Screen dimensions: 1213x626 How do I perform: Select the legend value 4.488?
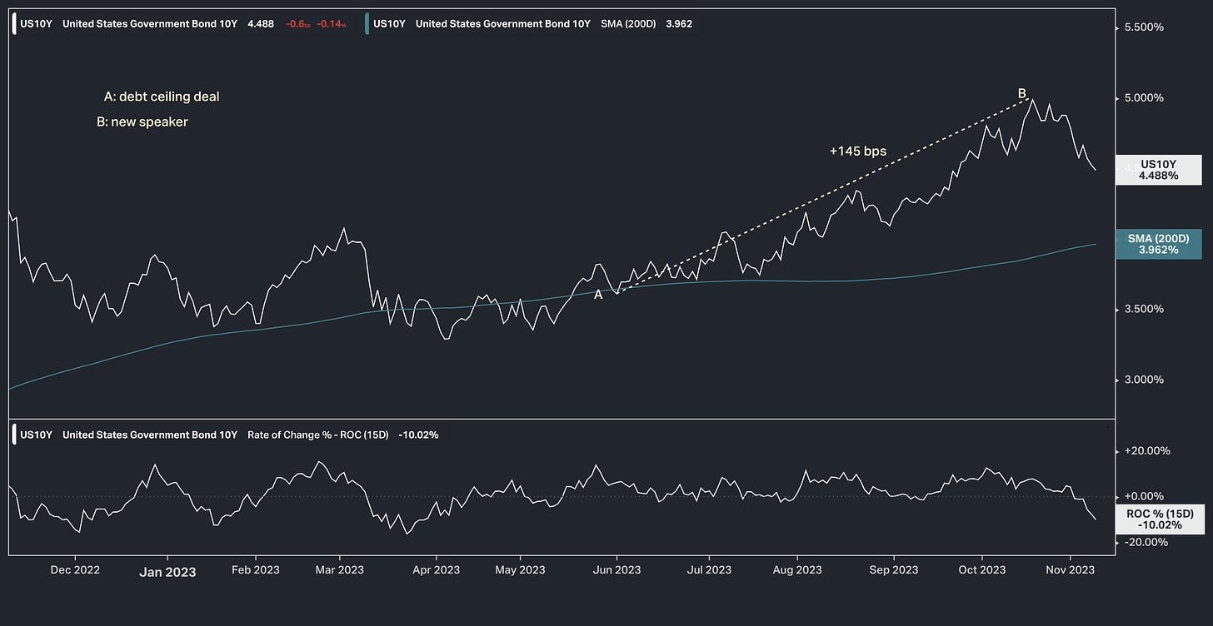pos(261,24)
